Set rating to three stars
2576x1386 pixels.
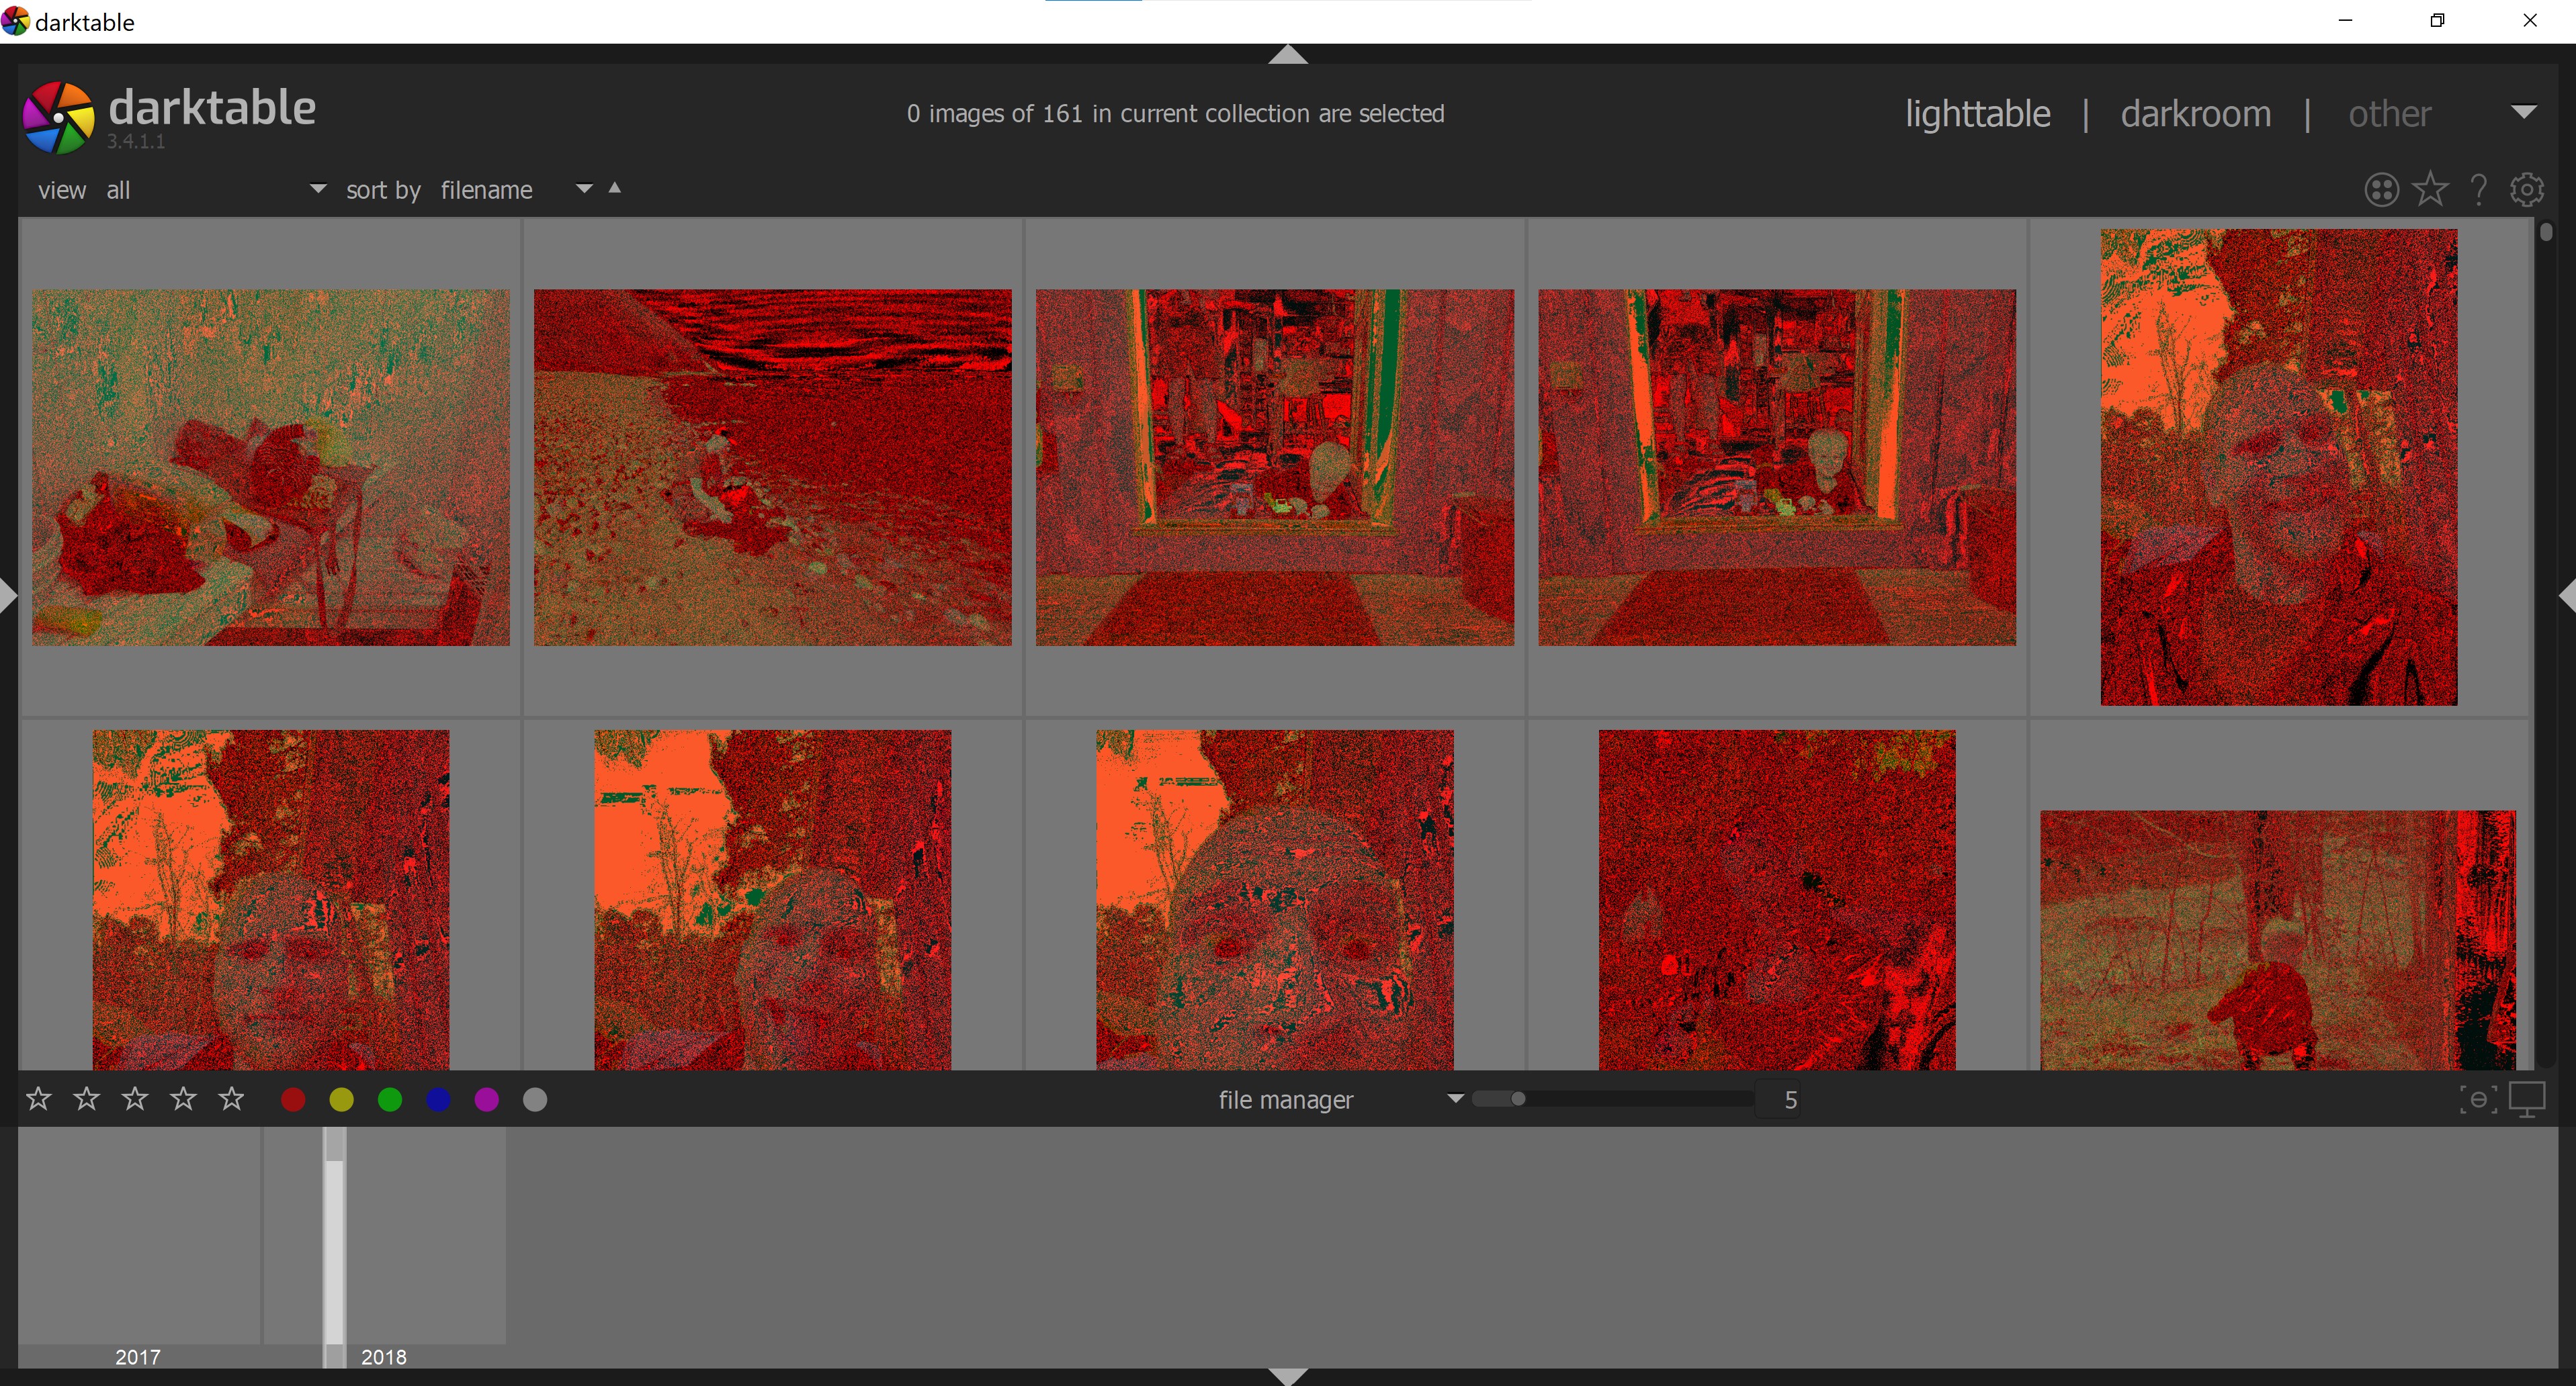pos(135,1099)
